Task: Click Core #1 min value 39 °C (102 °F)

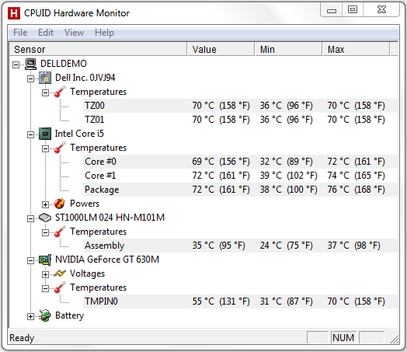Action: (x=289, y=176)
